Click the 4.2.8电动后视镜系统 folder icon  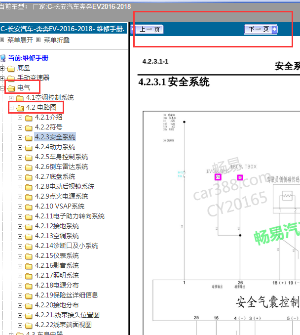click(x=29, y=187)
